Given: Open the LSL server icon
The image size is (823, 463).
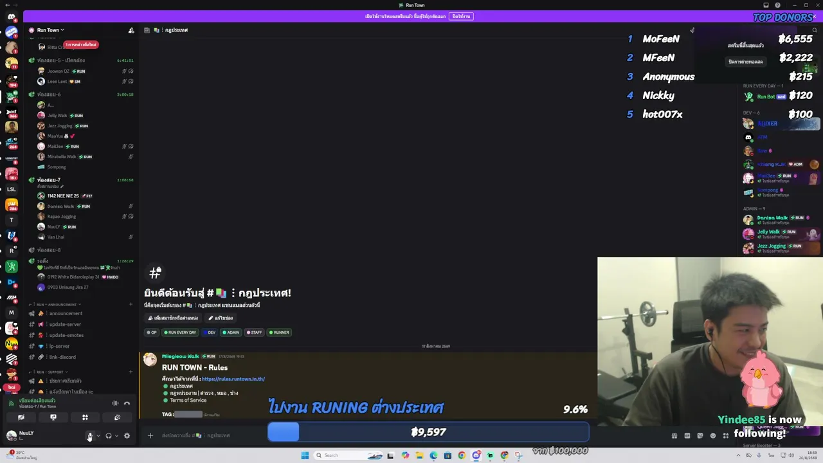Looking at the screenshot, I should 11,189.
